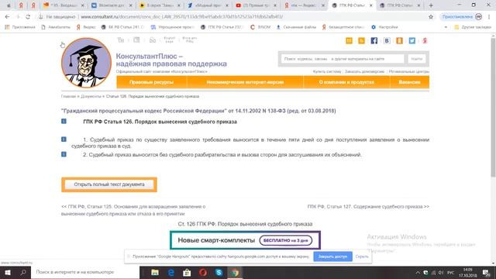Click the Odnoklassniki orange share icon
Image resolution: width=496 pixels, height=279 pixels.
point(399,40)
